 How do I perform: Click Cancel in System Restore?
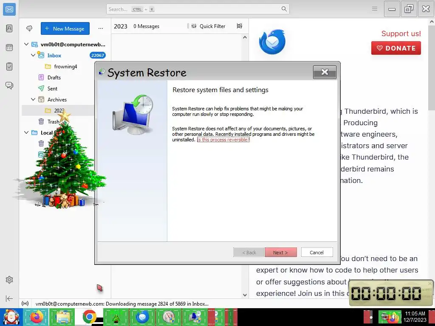tap(317, 252)
